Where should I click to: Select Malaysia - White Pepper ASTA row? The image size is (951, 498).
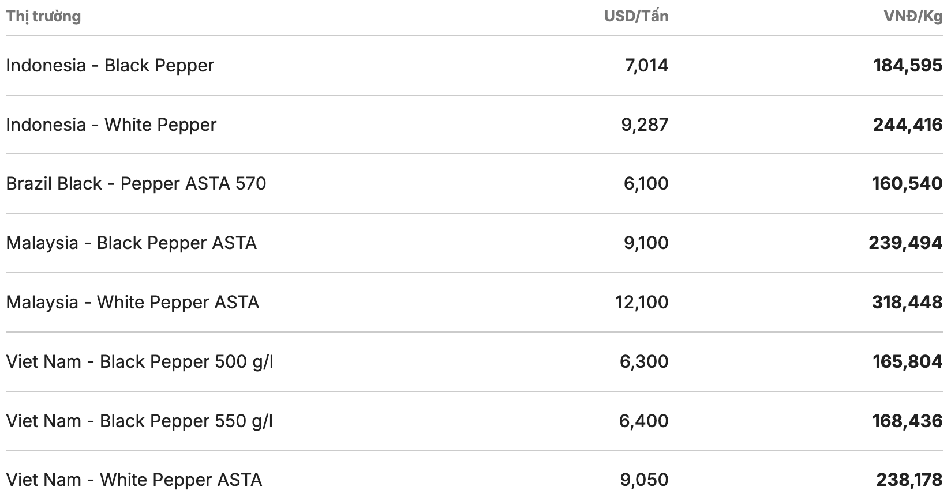coord(132,303)
